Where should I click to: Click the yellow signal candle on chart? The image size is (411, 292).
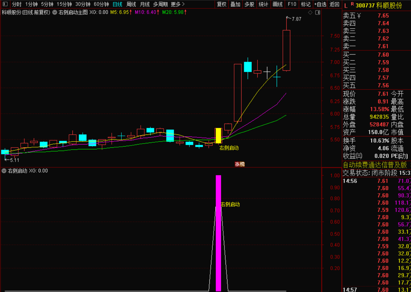click(218, 136)
